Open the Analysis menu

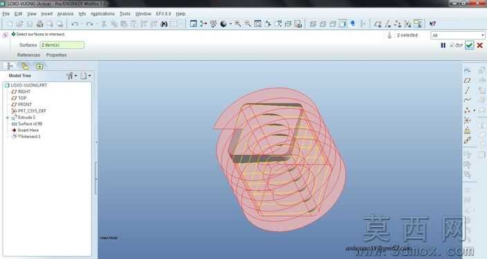click(65, 14)
